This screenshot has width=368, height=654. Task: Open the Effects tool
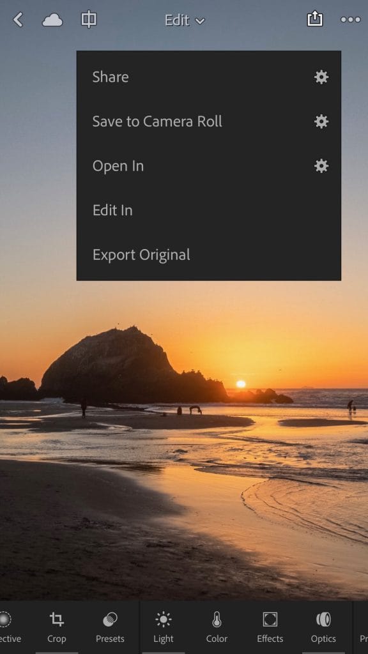[x=270, y=627]
